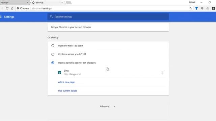Switch to the Settings tab

[x=48, y=3]
